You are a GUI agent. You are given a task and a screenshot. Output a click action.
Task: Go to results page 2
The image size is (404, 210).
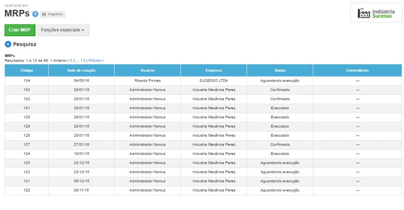click(74, 61)
